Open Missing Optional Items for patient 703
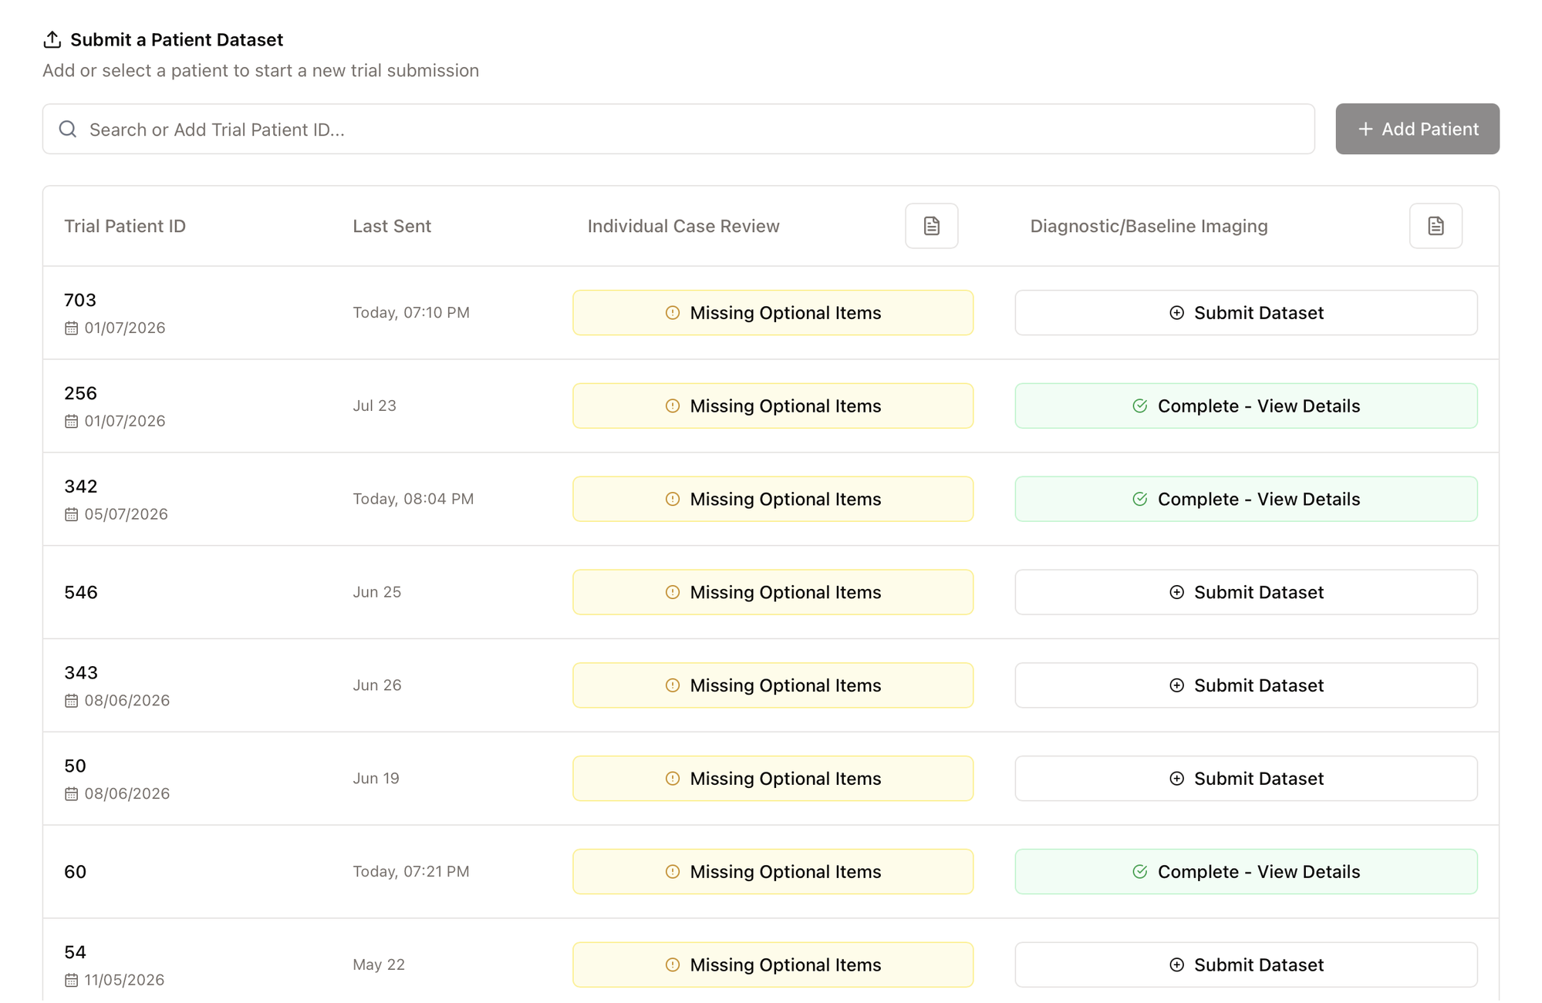The width and height of the screenshot is (1542, 1003). 773,312
